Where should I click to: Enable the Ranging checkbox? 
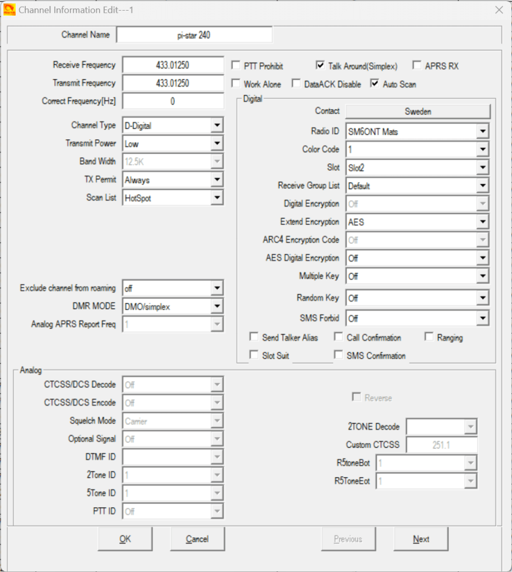429,337
